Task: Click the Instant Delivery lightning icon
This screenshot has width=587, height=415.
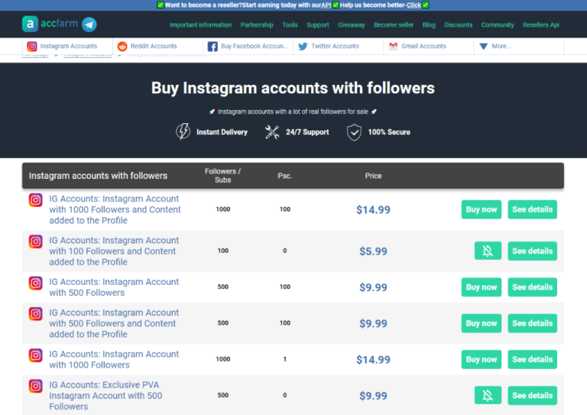Action: (183, 131)
